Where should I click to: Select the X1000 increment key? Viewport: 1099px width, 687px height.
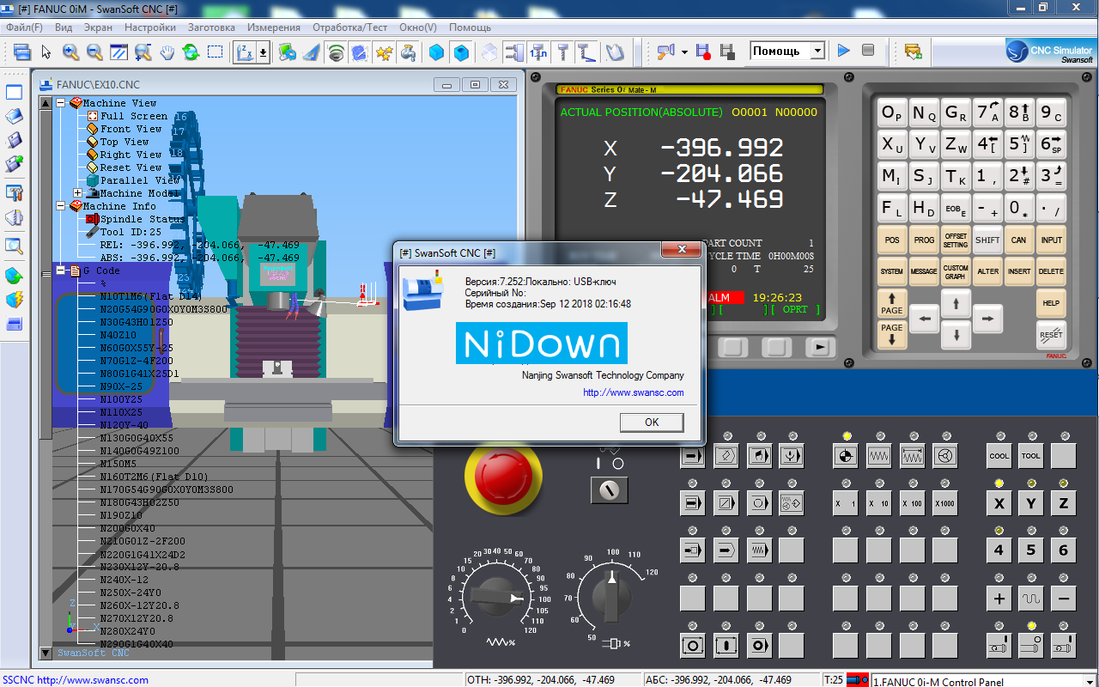coord(945,503)
